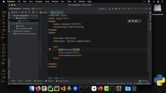166x93 pixels.
Task: Open the Run tool window button
Action: pyautogui.click(x=20, y=81)
